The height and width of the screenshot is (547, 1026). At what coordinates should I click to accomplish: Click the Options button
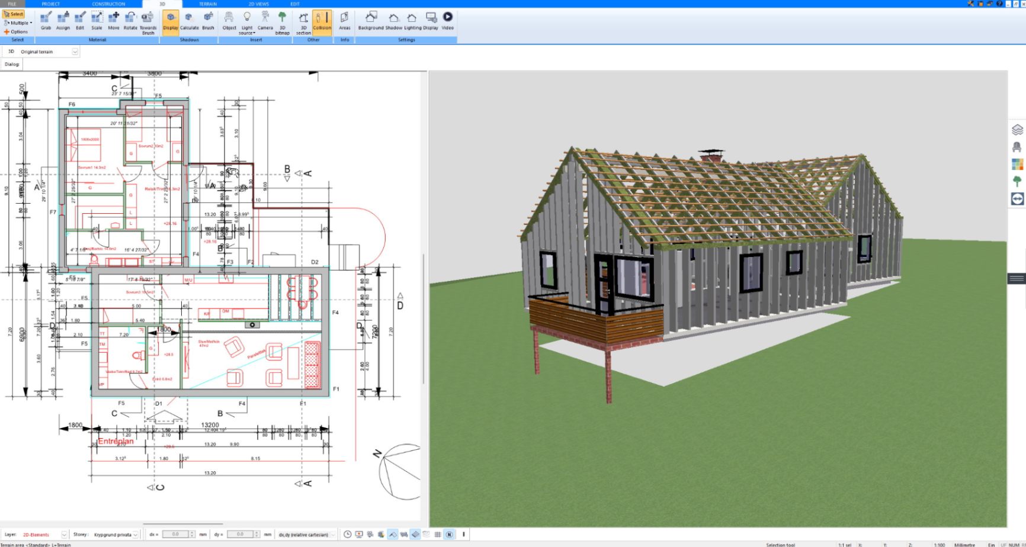pos(16,32)
